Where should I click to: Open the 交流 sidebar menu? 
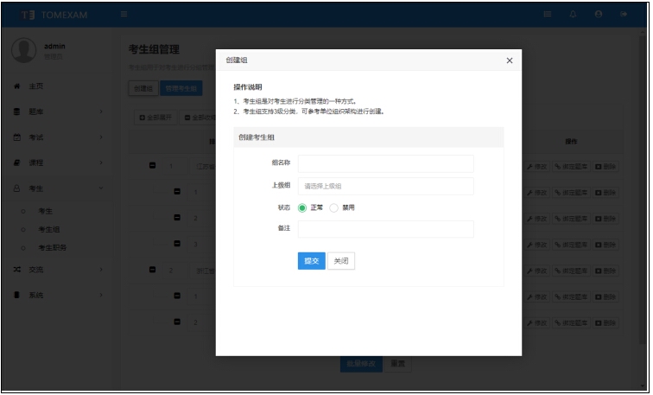(35, 270)
